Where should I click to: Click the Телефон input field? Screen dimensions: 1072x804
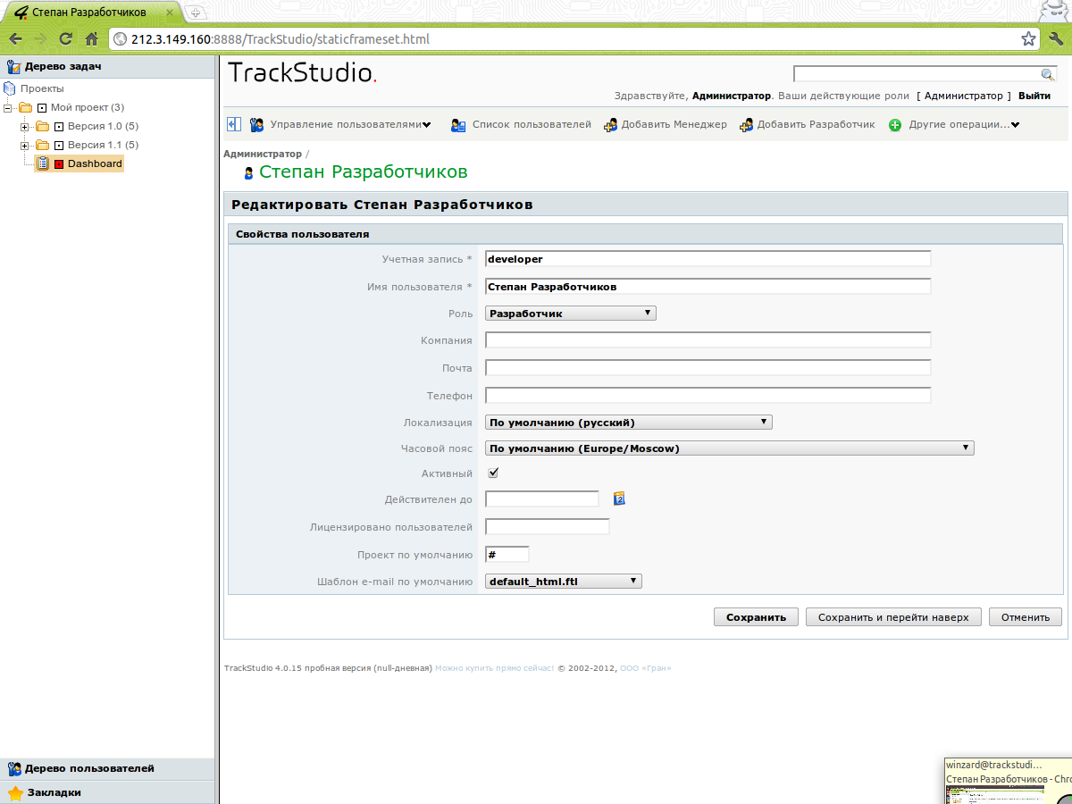coord(708,395)
